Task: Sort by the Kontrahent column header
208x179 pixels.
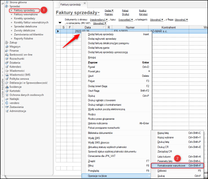Action: (x=169, y=27)
